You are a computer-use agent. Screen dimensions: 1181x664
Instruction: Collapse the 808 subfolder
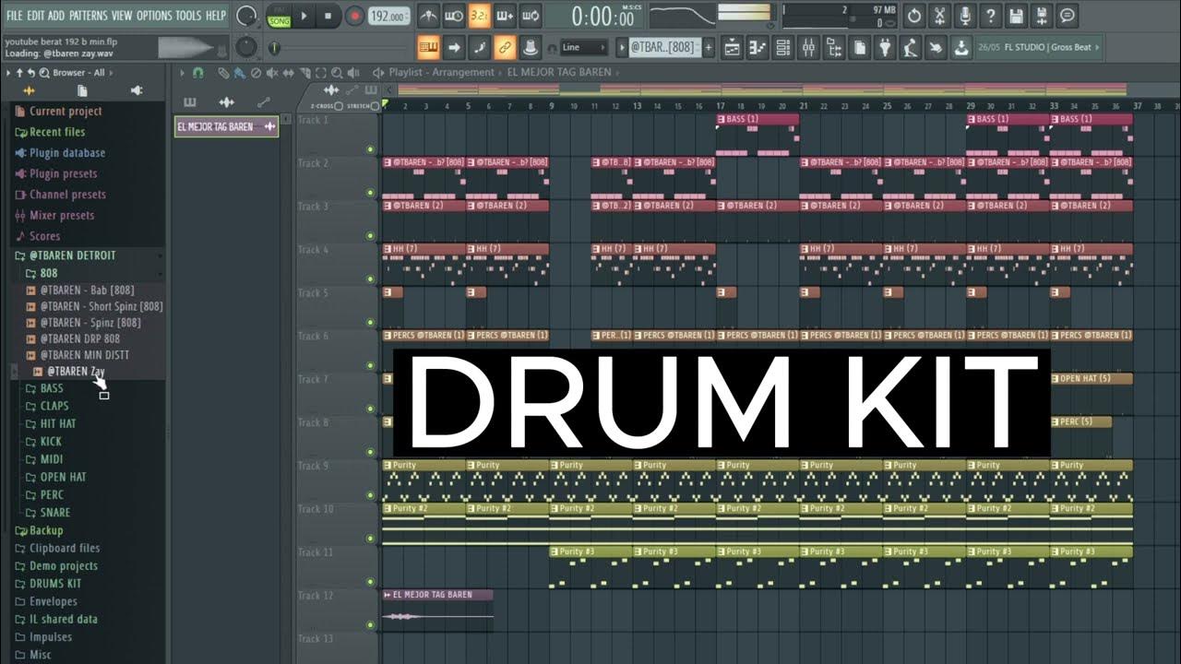(48, 273)
